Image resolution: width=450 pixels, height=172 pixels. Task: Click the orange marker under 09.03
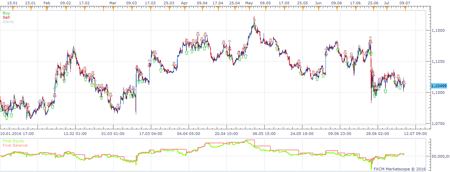point(131,8)
